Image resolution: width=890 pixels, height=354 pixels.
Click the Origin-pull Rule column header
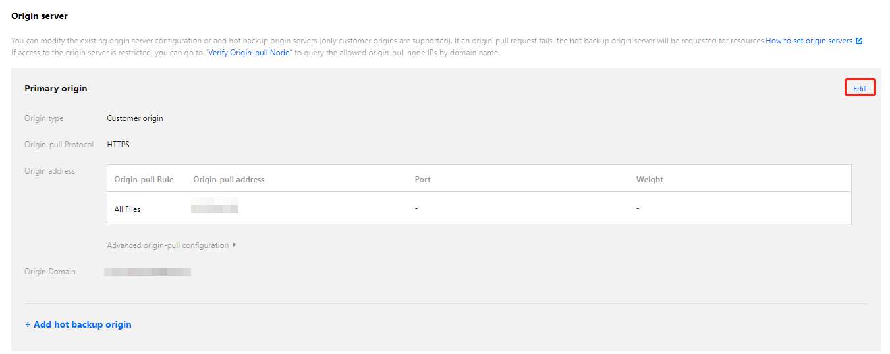(x=144, y=179)
